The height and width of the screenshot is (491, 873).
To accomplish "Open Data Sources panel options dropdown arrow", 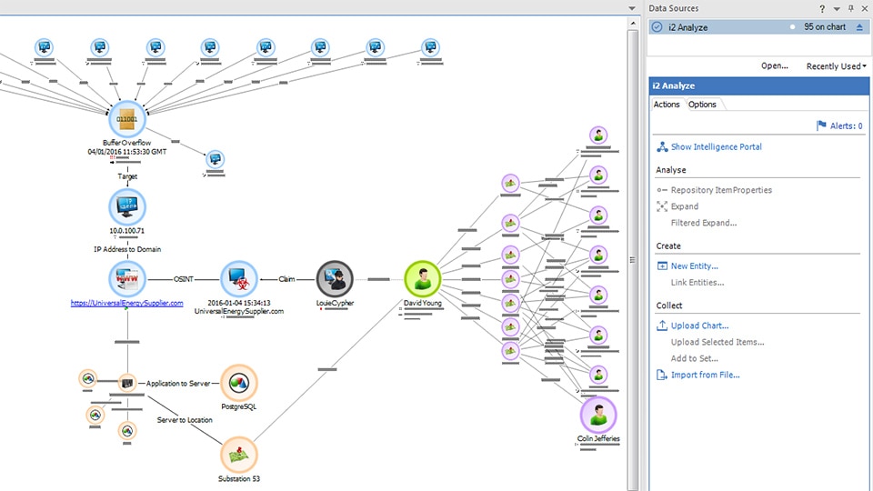I will coord(837,8).
